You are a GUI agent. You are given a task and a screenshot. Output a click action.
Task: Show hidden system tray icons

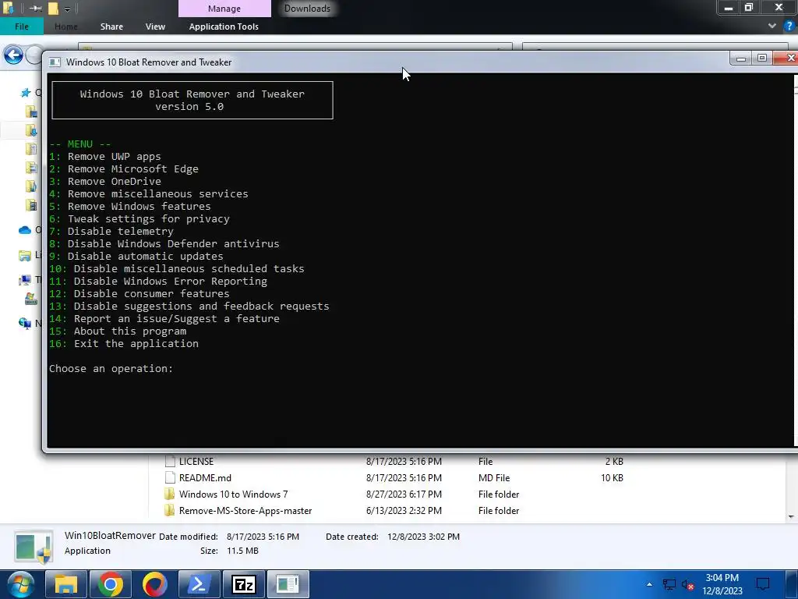coord(649,584)
